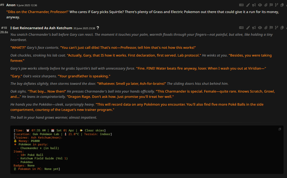Click message number #10

[4, 28]
